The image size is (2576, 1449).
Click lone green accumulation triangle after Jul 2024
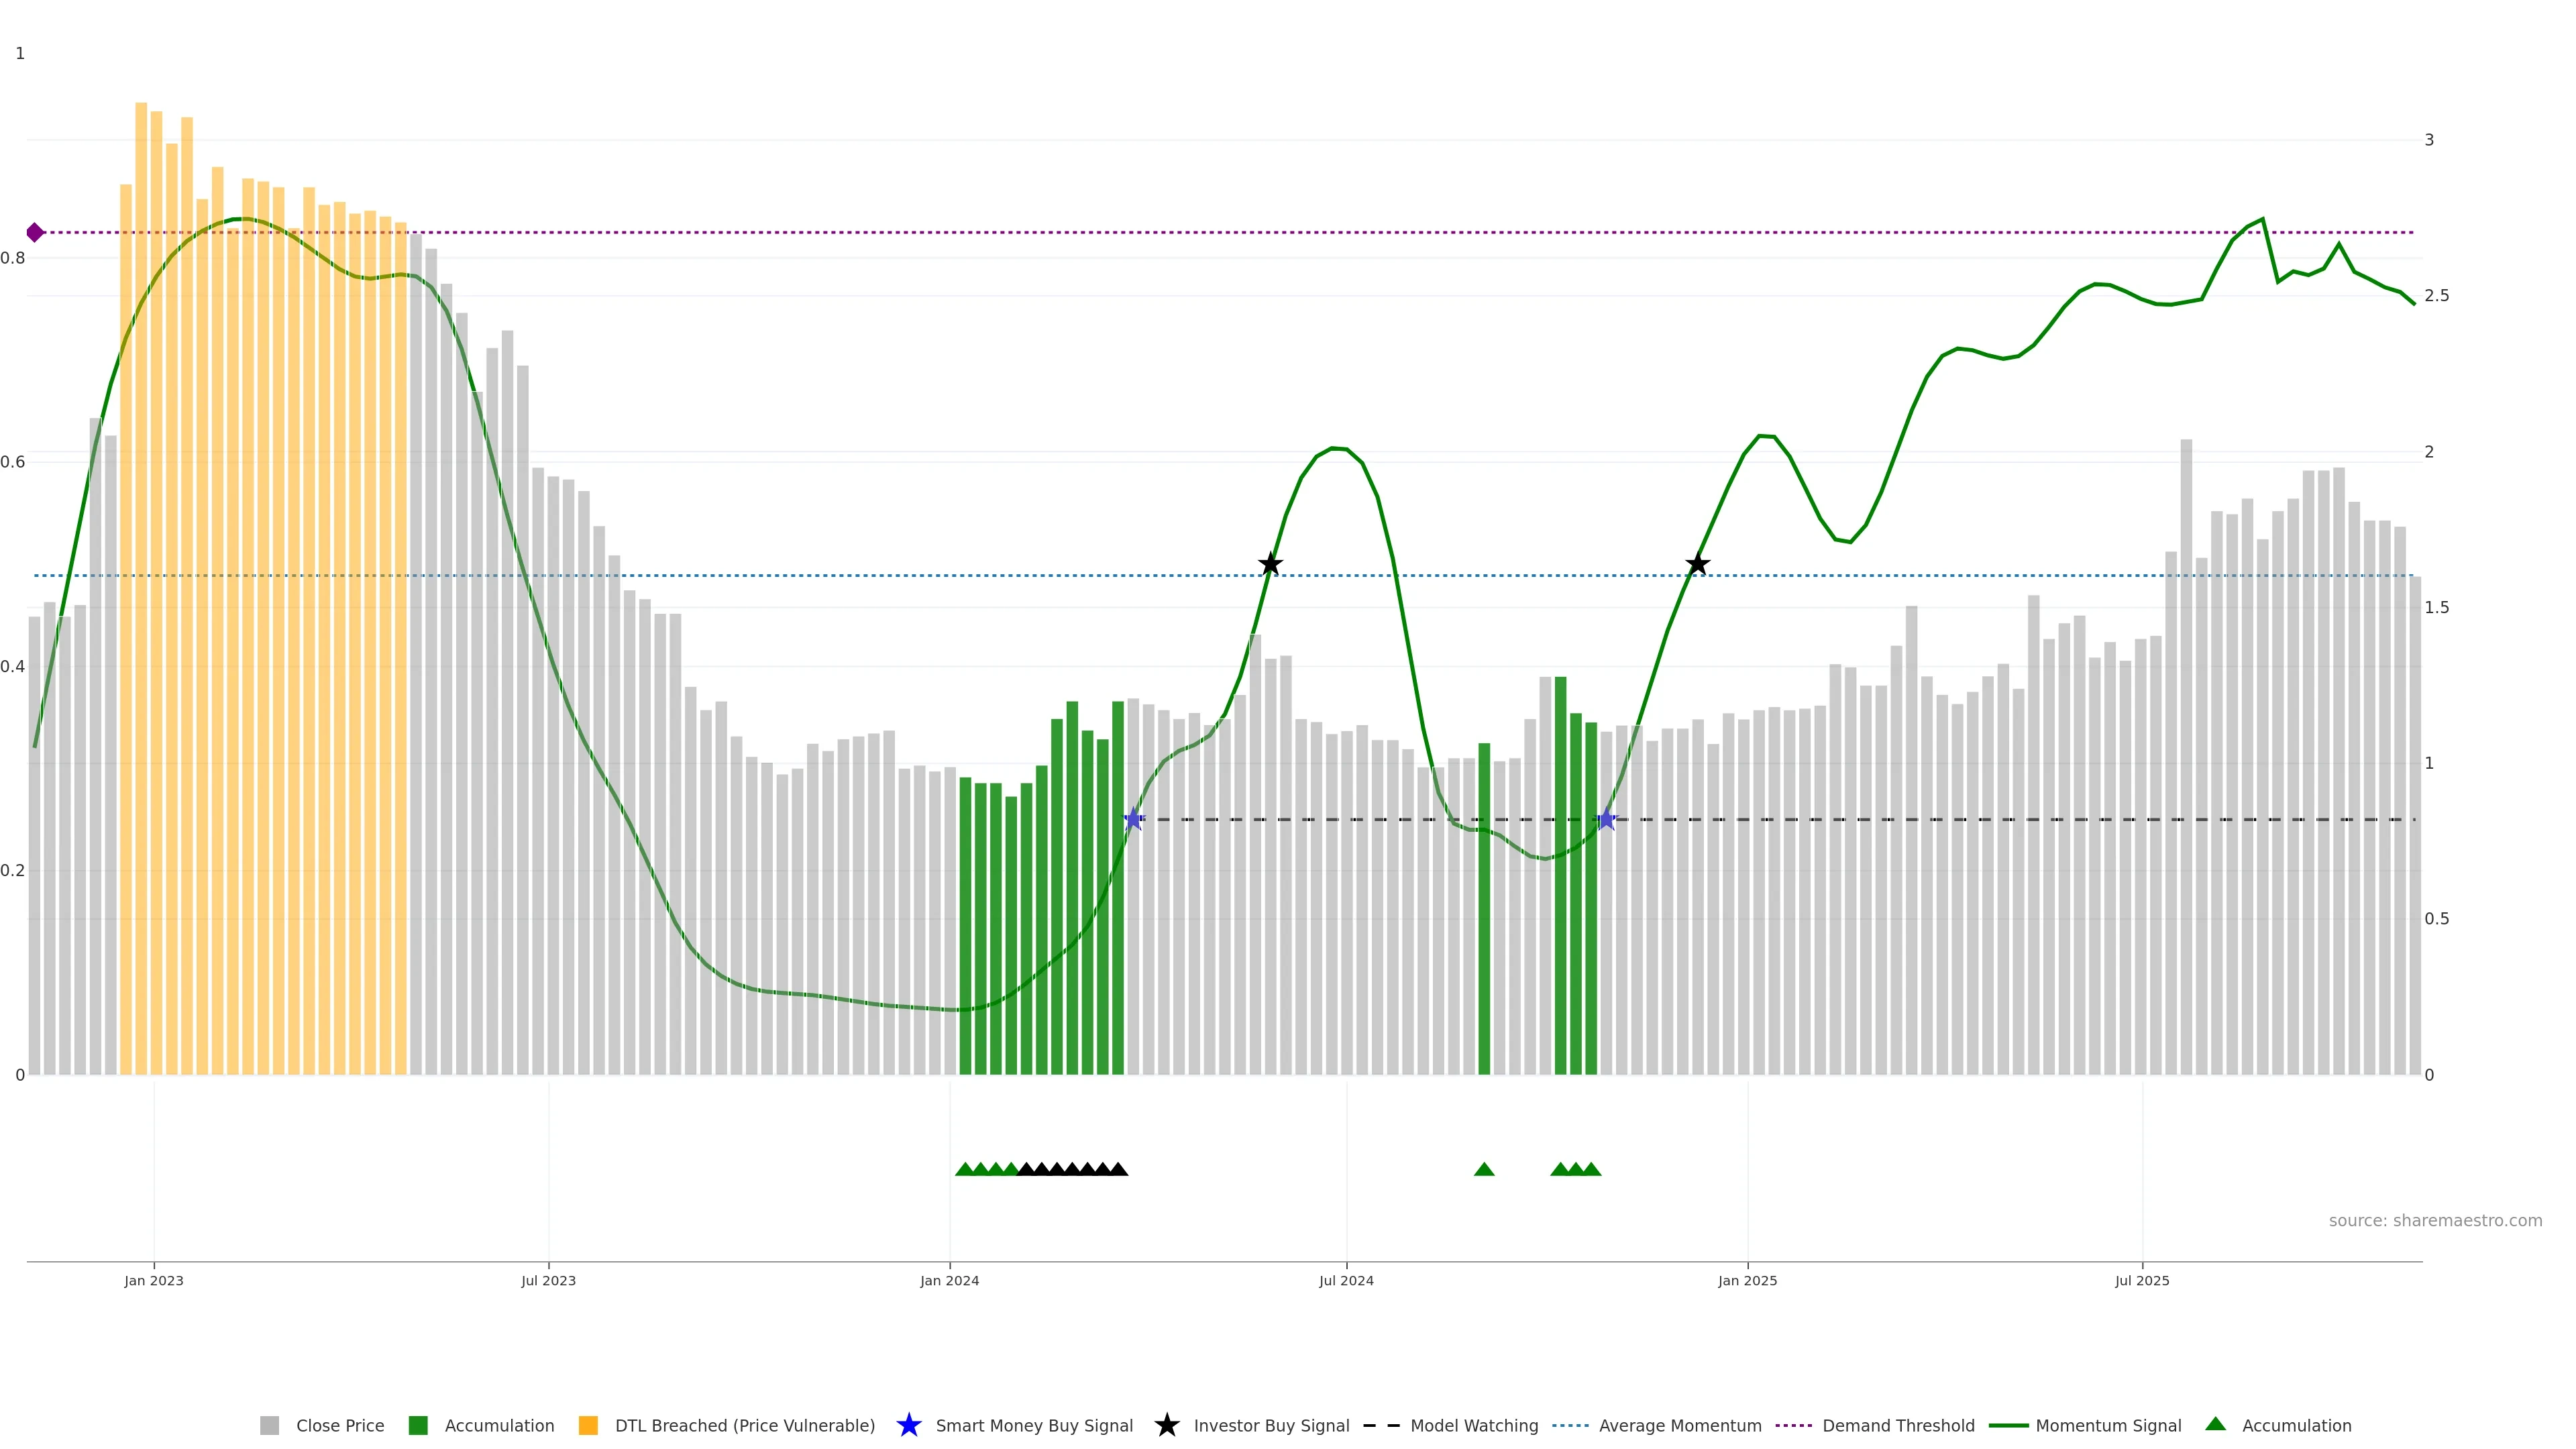[x=1484, y=1170]
